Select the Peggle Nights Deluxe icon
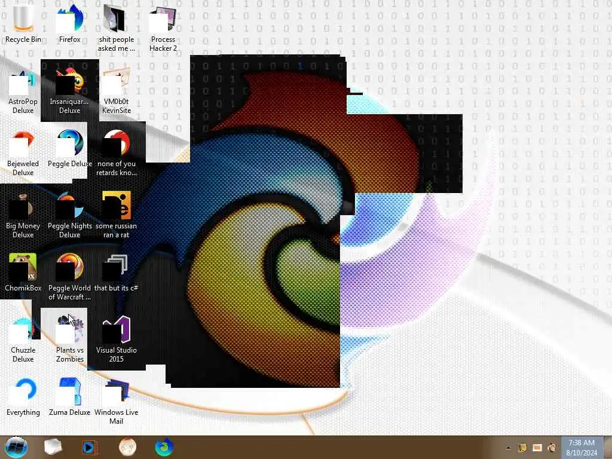Screen dimensions: 612x459 click(69, 215)
